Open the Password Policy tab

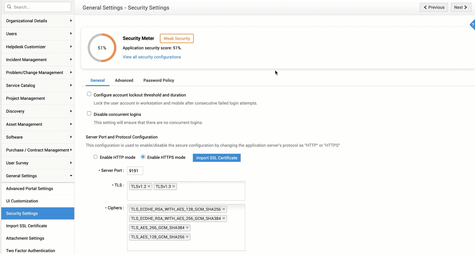pyautogui.click(x=158, y=80)
